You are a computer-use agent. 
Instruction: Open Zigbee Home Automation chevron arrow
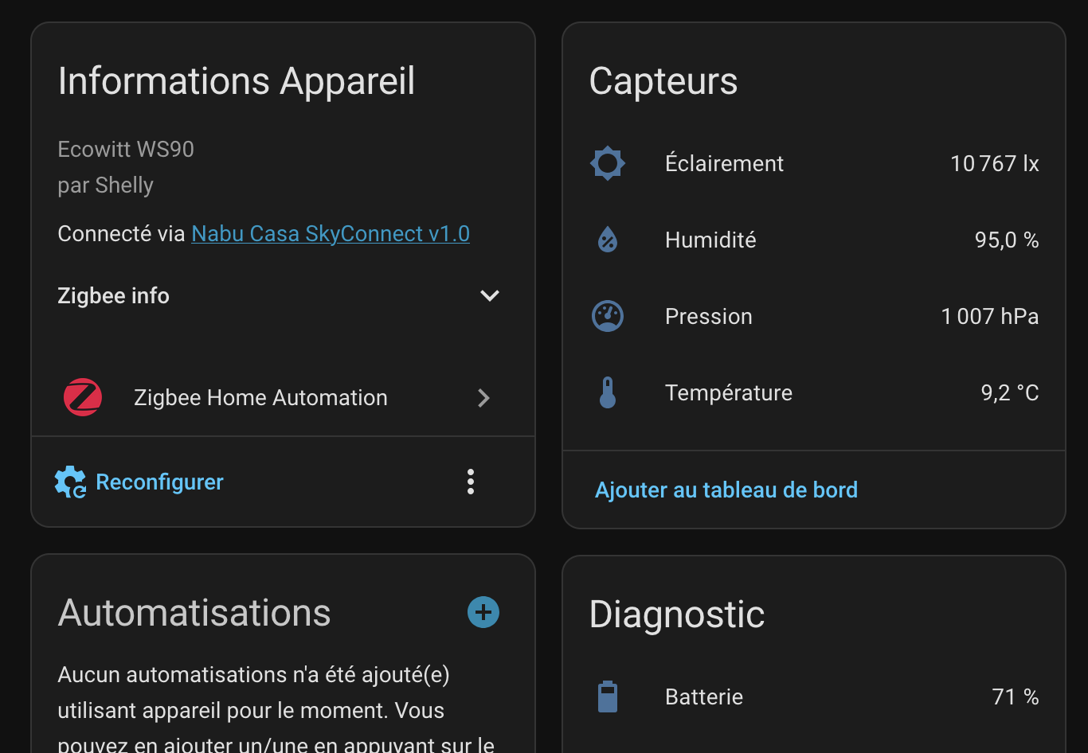pos(483,398)
